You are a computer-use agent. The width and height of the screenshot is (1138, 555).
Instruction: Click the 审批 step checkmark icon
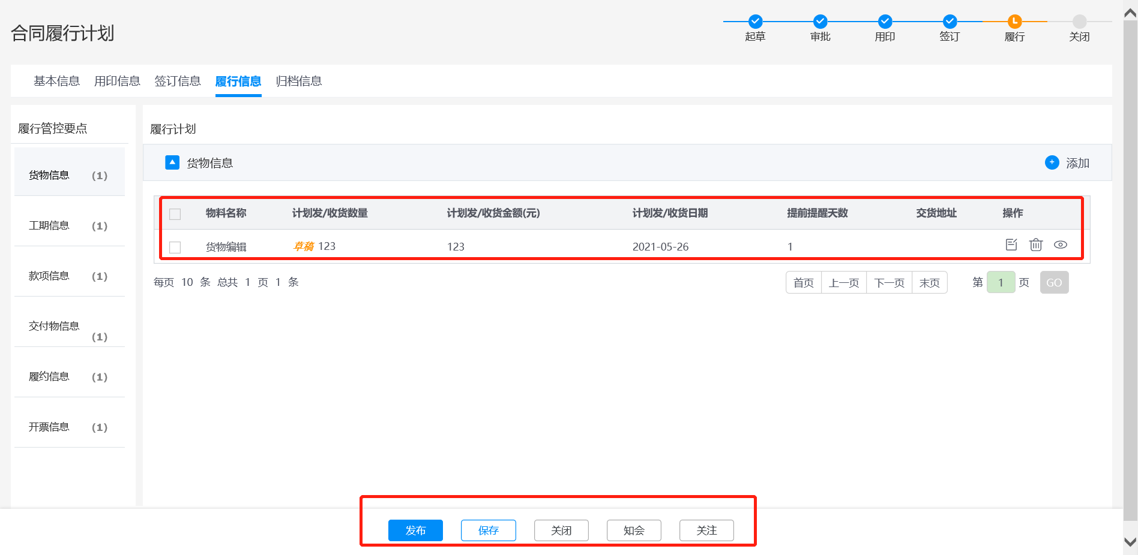(820, 22)
